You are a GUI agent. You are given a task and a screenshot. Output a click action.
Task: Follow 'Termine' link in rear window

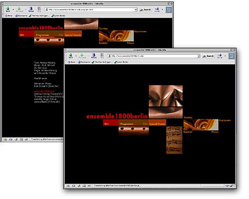(103, 28)
